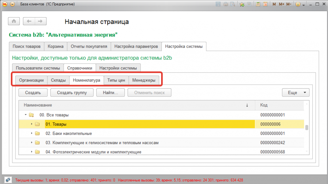Open the calendar icon
This screenshot has height=184, width=328.
point(265,4)
